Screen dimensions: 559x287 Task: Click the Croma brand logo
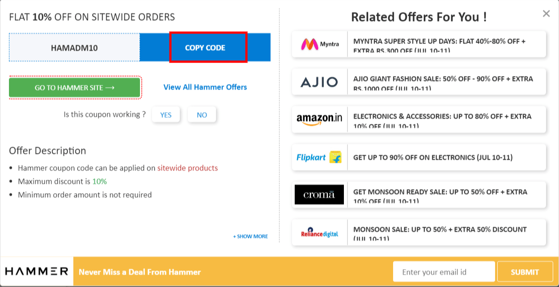coord(319,194)
